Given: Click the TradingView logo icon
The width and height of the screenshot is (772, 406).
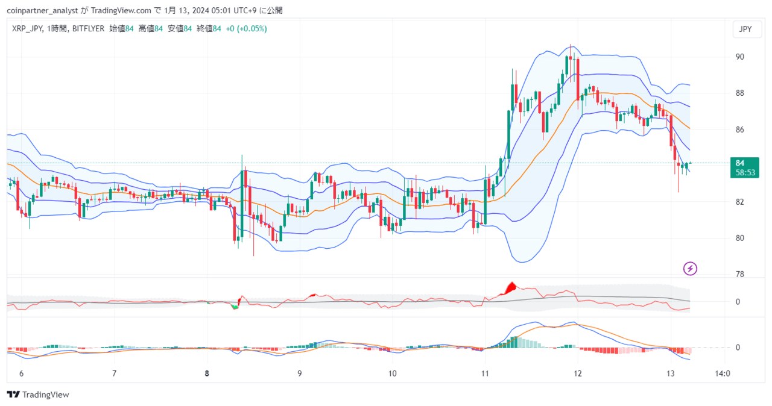Looking at the screenshot, I should 13,395.
